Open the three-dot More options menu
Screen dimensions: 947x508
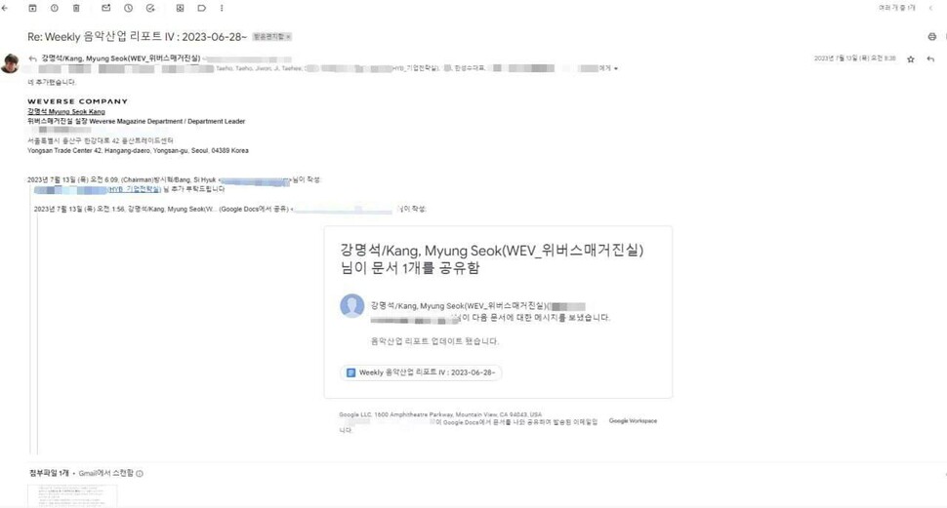tap(222, 8)
